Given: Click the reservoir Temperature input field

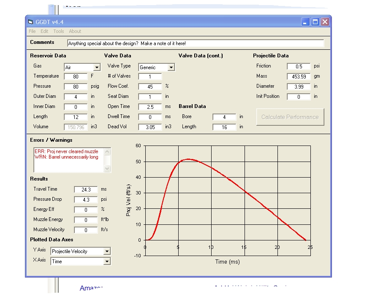Looking at the screenshot, I should tap(76, 76).
